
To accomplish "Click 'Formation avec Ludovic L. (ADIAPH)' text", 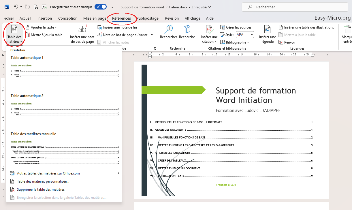I will click(248, 110).
